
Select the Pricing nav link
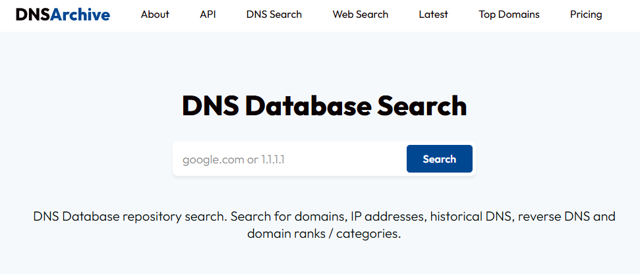pyautogui.click(x=586, y=14)
